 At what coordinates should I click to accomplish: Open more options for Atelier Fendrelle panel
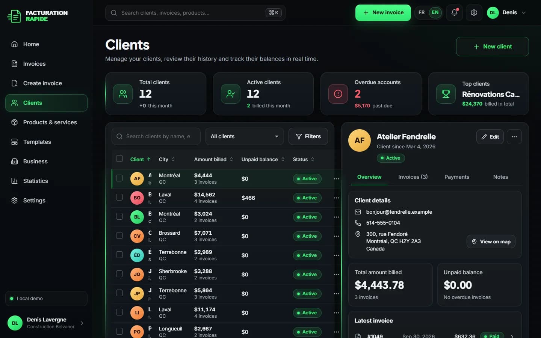pyautogui.click(x=514, y=137)
